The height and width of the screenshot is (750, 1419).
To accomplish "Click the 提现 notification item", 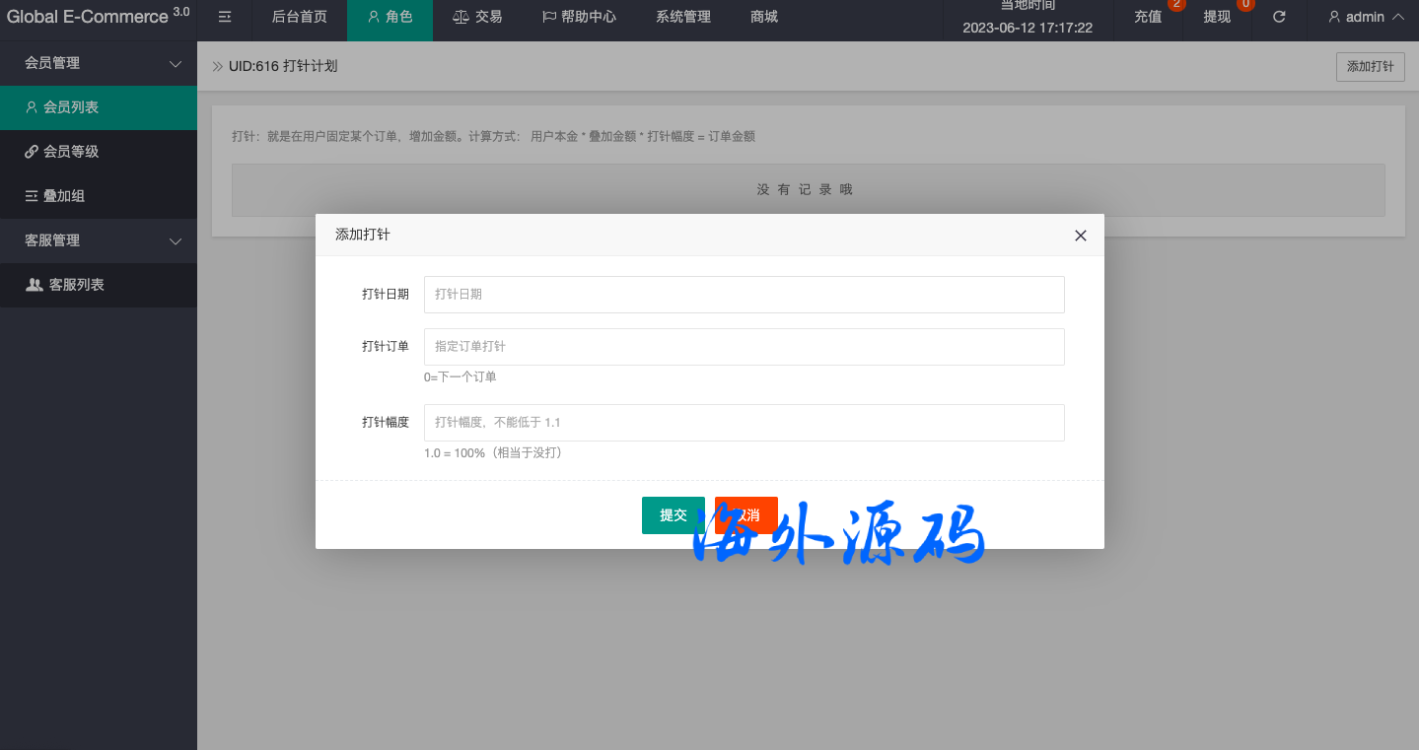I will (x=1218, y=17).
